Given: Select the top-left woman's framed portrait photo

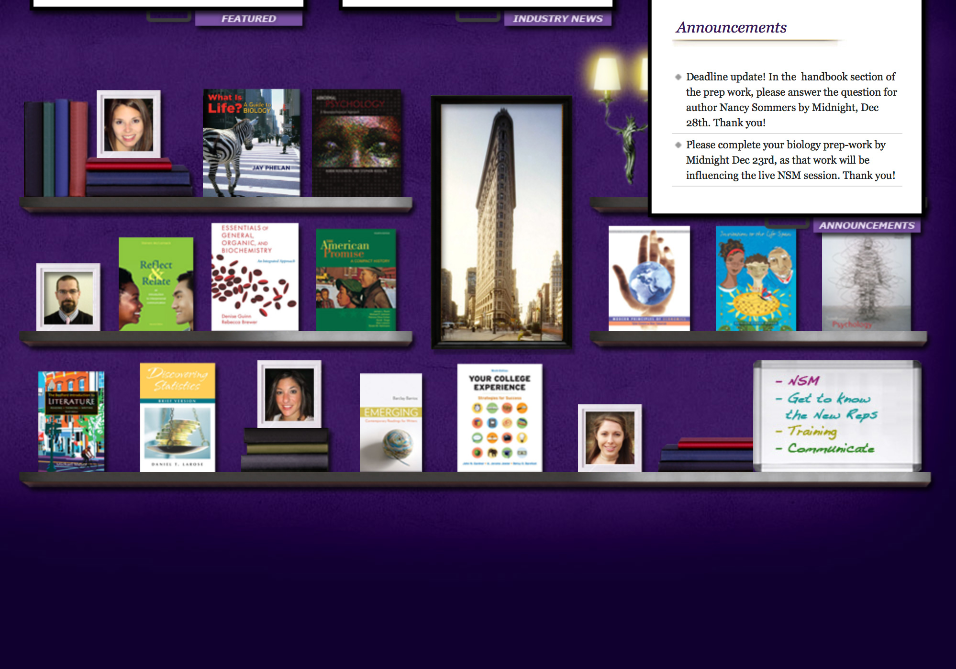Looking at the screenshot, I should pyautogui.click(x=129, y=122).
